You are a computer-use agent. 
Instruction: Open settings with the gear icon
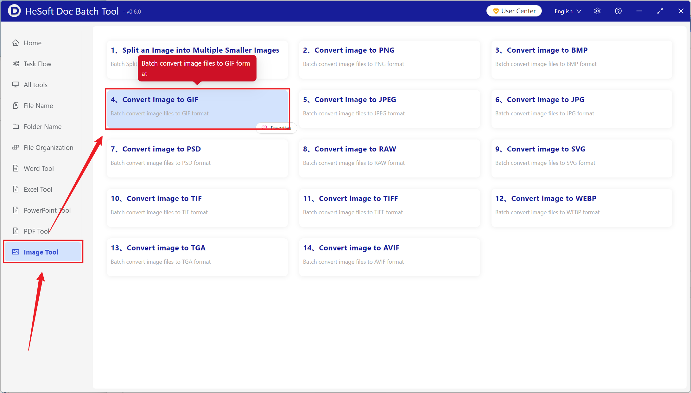click(597, 11)
